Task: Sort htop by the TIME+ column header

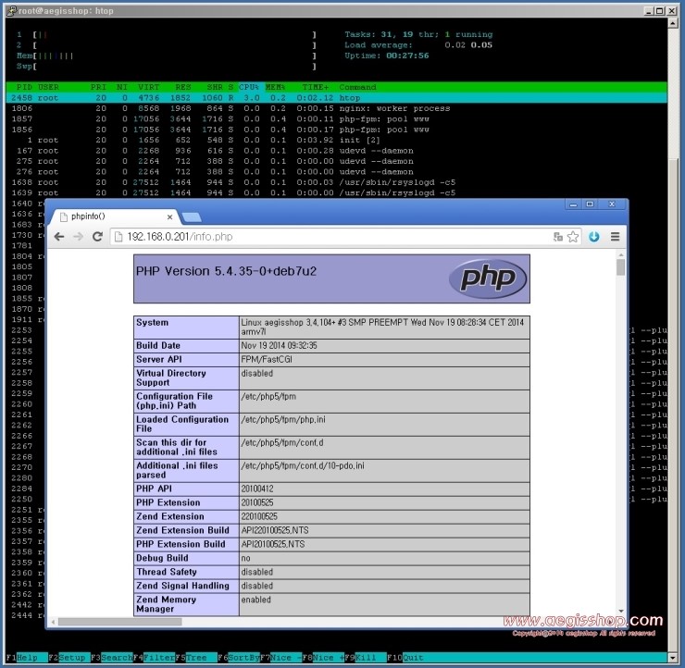Action: [315, 87]
